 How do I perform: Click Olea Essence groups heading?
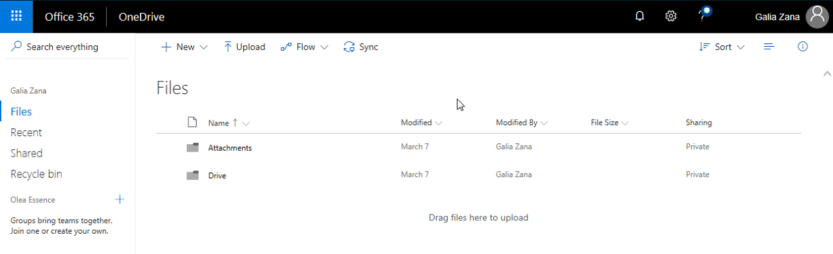pyautogui.click(x=33, y=199)
